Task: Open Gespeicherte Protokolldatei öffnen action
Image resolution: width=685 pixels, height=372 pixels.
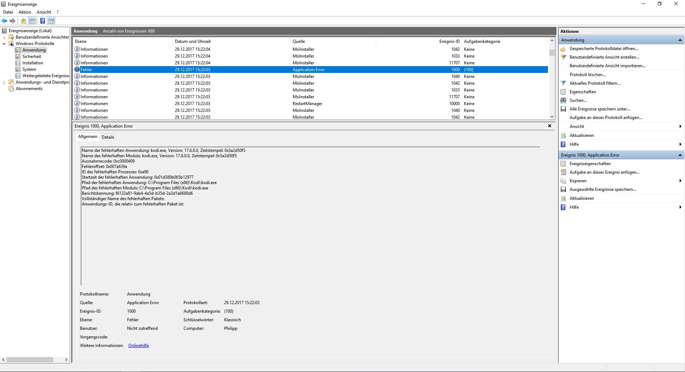Action: click(x=604, y=49)
